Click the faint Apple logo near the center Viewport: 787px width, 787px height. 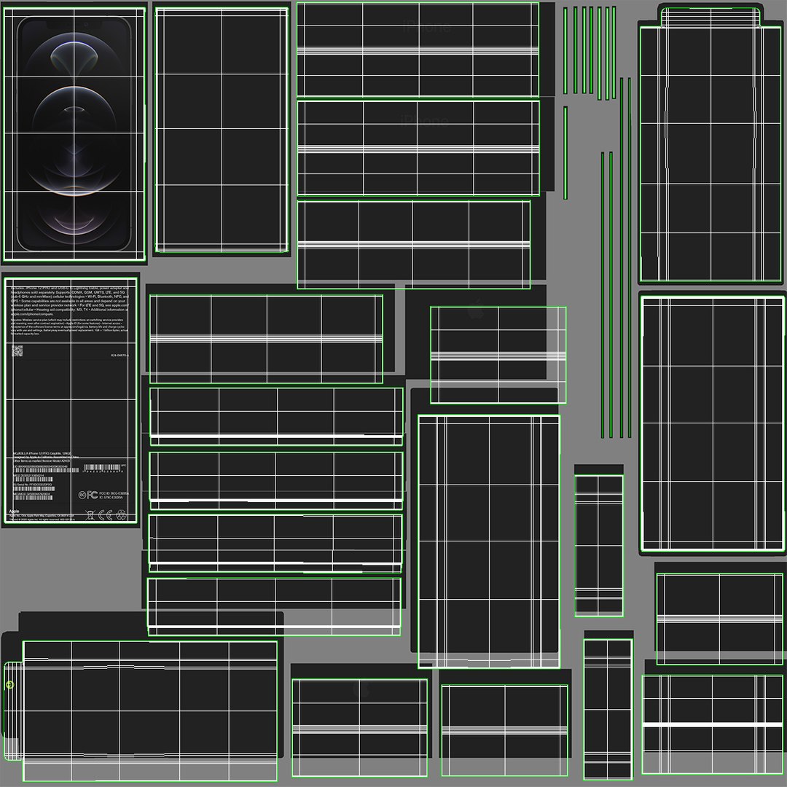[476, 310]
